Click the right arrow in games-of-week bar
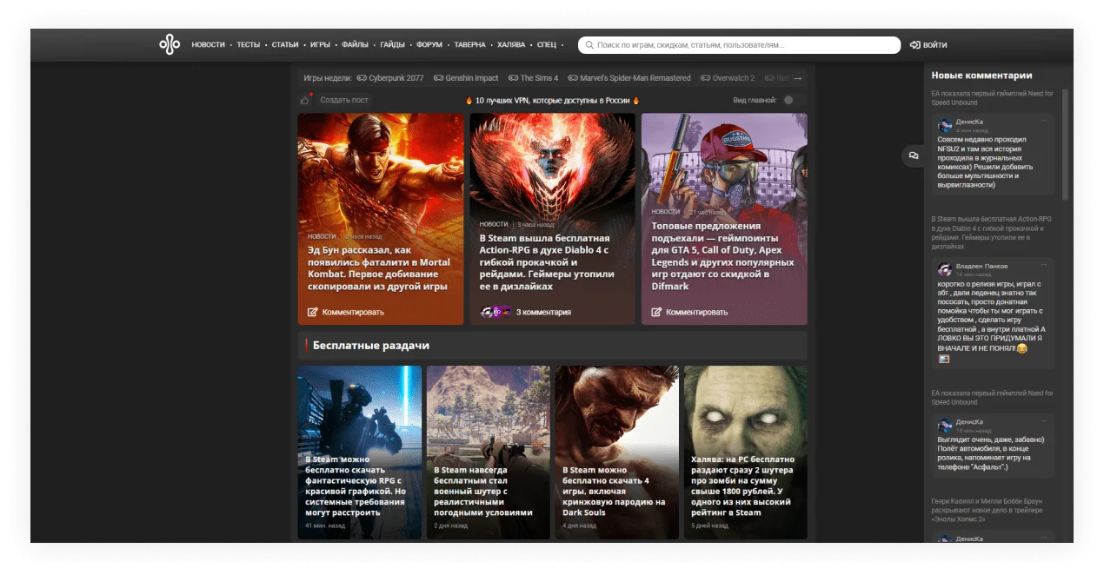The width and height of the screenshot is (1104, 575). point(798,78)
